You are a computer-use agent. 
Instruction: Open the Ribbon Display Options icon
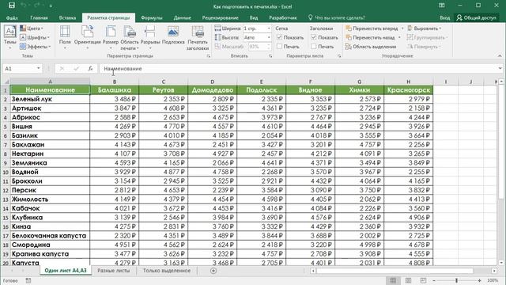[441, 6]
